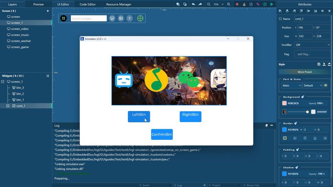The image size is (333, 187).
Task: Switch to the Code Editor tab
Action: click(87, 4)
